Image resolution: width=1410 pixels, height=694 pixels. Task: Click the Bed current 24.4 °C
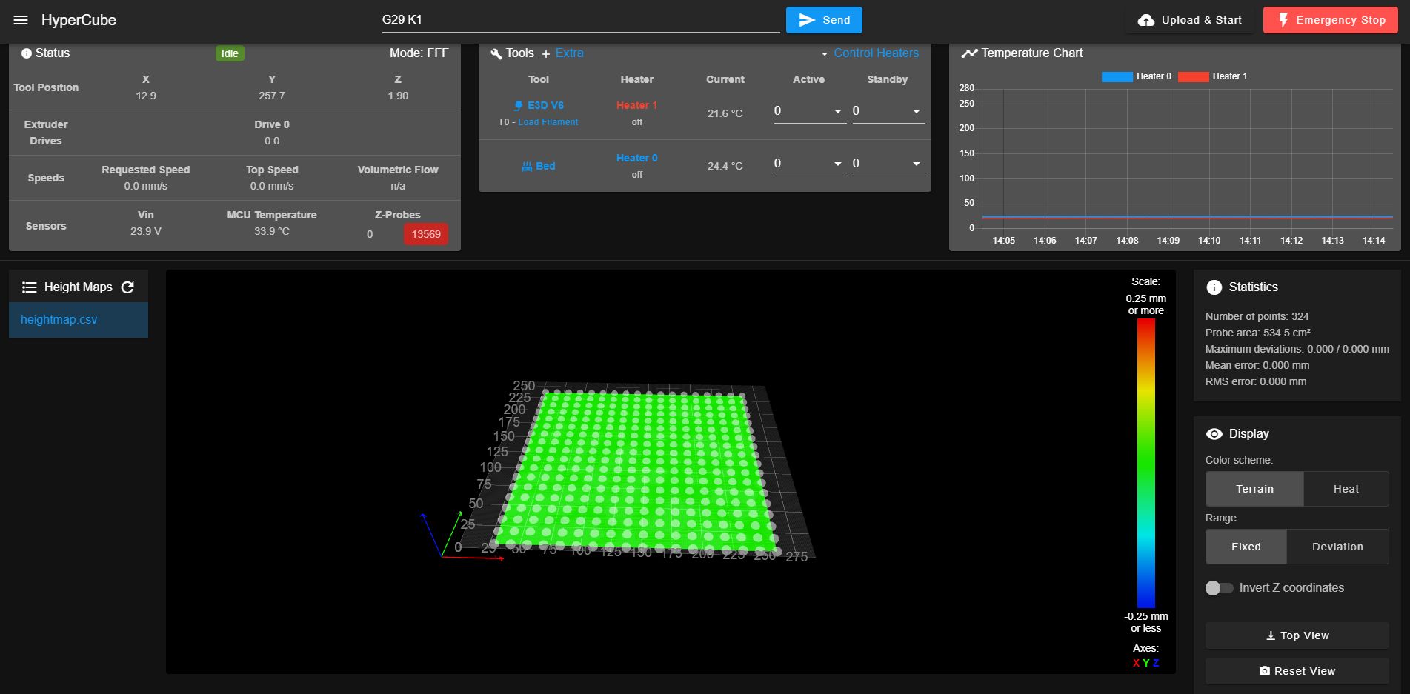(725, 166)
